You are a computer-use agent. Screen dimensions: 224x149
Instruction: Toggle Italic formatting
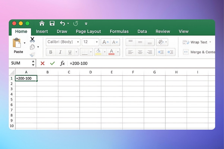(60, 52)
